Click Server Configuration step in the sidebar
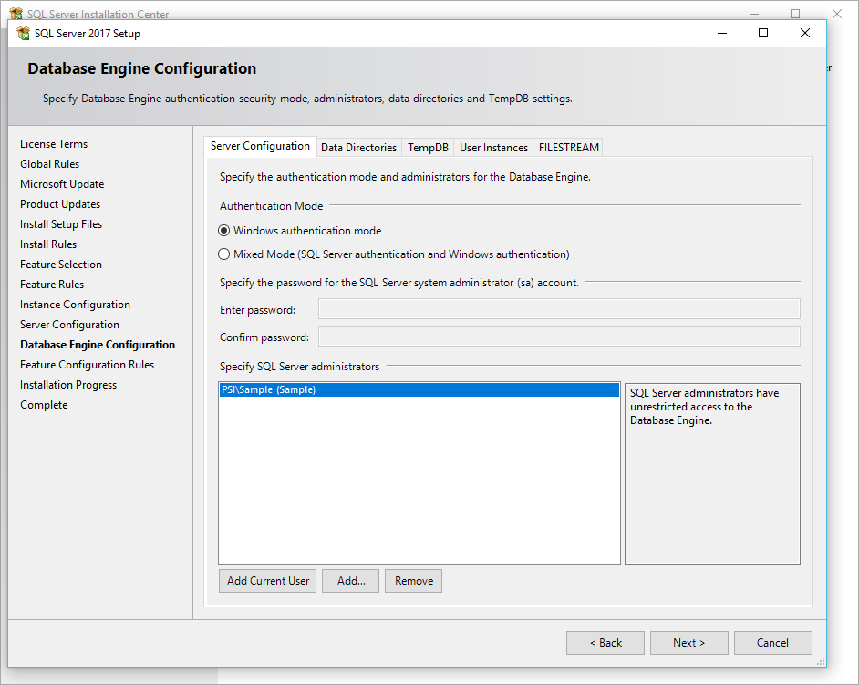859x685 pixels. pyautogui.click(x=69, y=325)
